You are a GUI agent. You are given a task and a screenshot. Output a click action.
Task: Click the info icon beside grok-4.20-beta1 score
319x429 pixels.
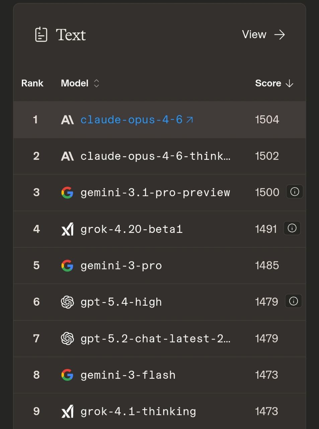(292, 228)
